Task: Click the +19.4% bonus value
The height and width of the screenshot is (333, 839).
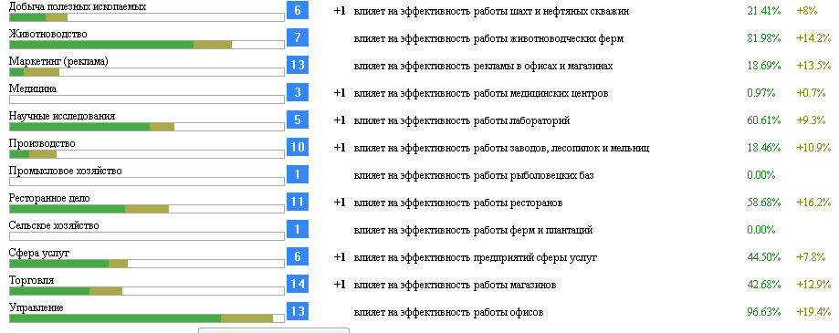Action: pos(813,312)
